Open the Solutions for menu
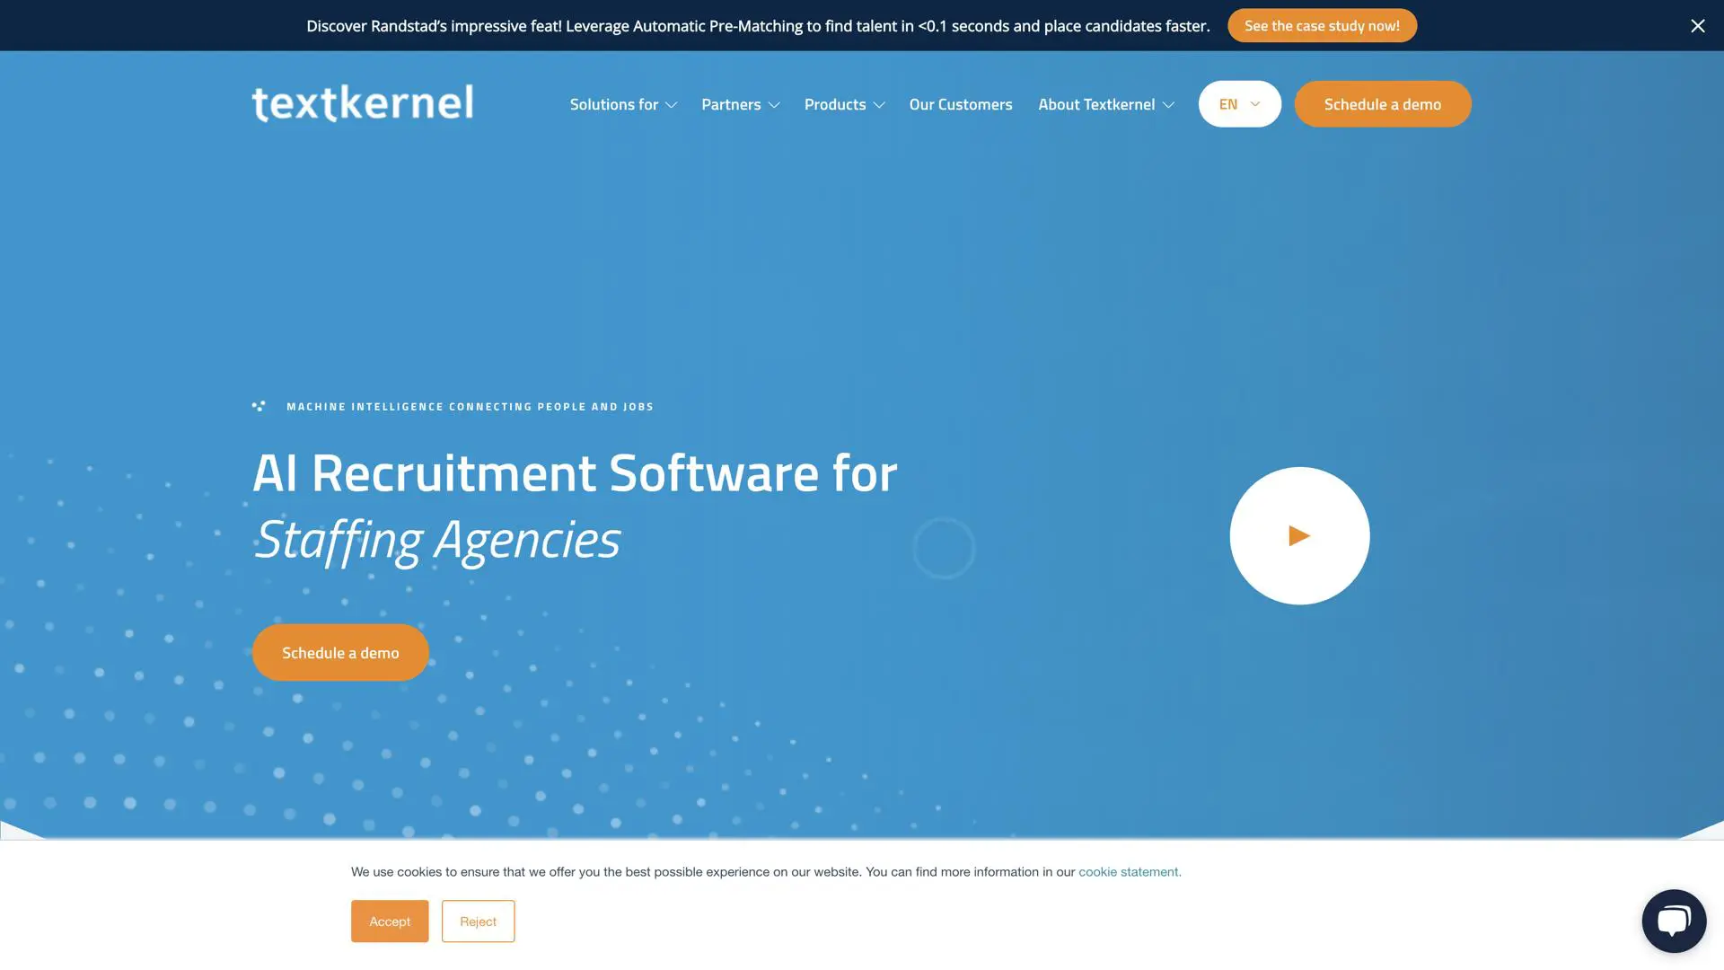 pos(613,104)
